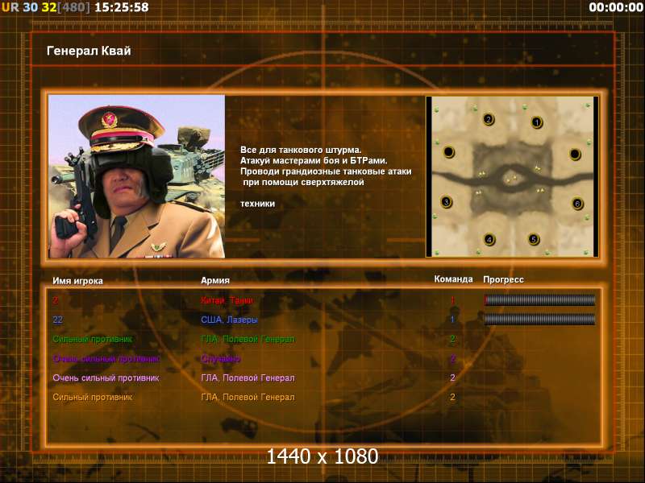The image size is (645, 483).
Task: Click the purple army entry "Случайно"
Action: [220, 358]
